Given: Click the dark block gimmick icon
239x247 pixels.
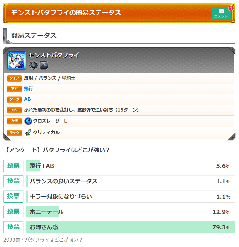Looking at the screenshot, I should click(44, 65).
